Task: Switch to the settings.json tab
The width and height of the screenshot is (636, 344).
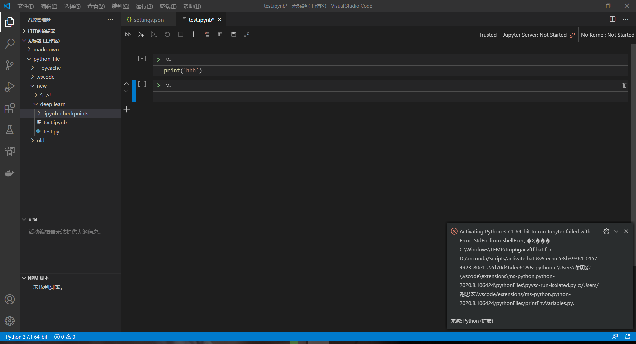Action: [x=148, y=20]
